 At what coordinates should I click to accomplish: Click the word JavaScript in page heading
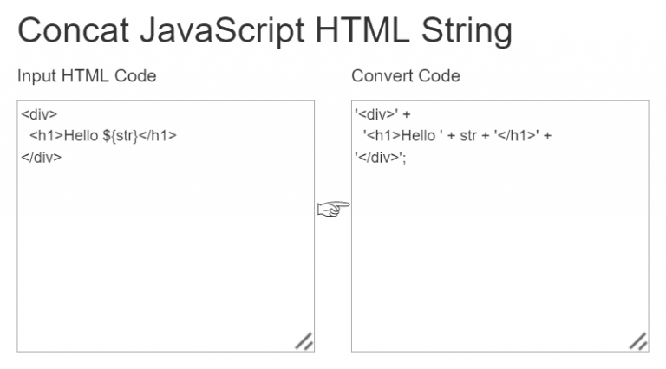222,31
